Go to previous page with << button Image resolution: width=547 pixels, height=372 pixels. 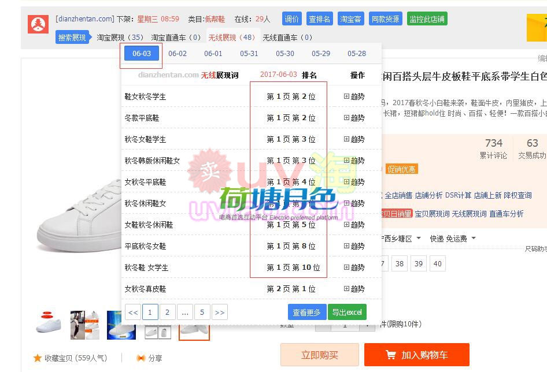click(x=133, y=313)
